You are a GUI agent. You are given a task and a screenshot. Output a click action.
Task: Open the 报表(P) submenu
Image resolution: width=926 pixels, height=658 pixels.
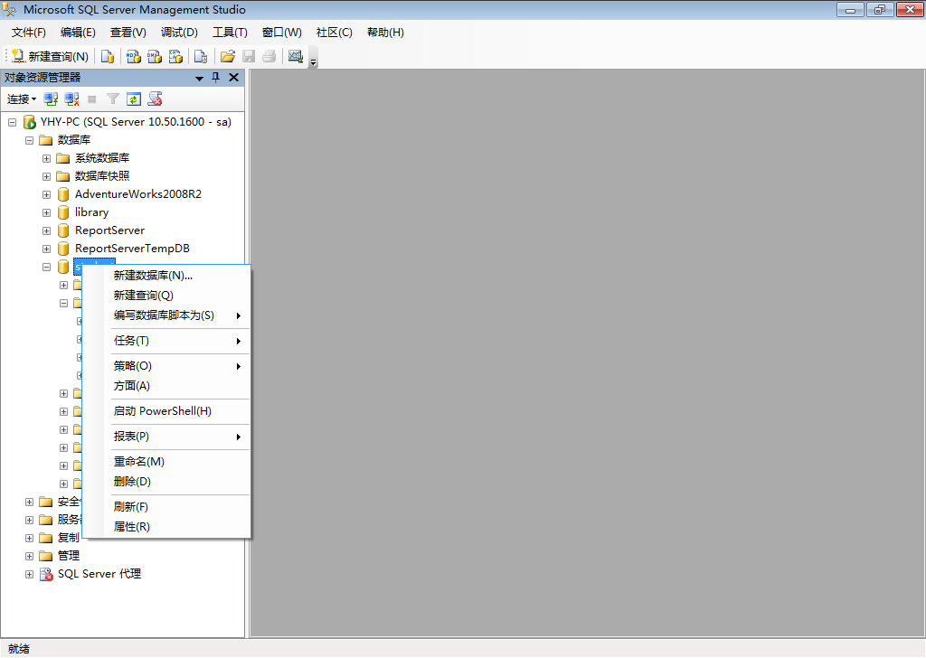(x=166, y=437)
